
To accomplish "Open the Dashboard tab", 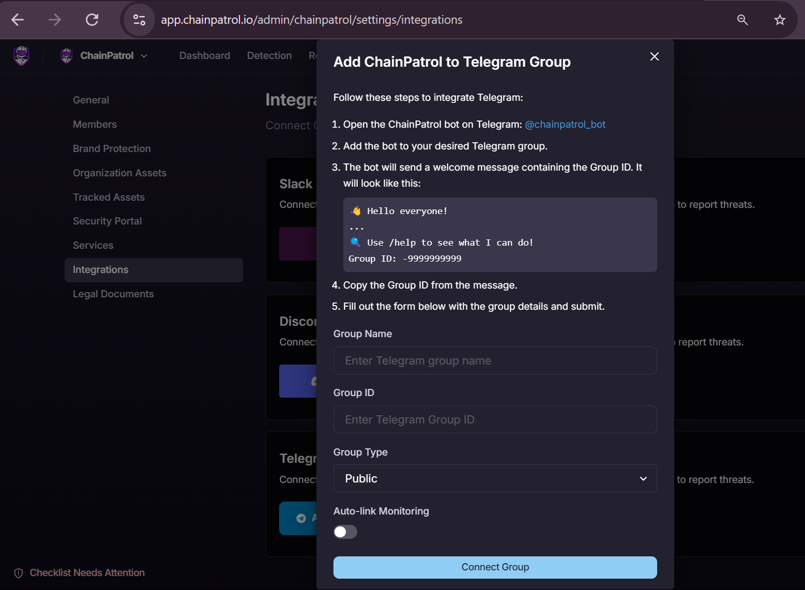I will pos(205,55).
